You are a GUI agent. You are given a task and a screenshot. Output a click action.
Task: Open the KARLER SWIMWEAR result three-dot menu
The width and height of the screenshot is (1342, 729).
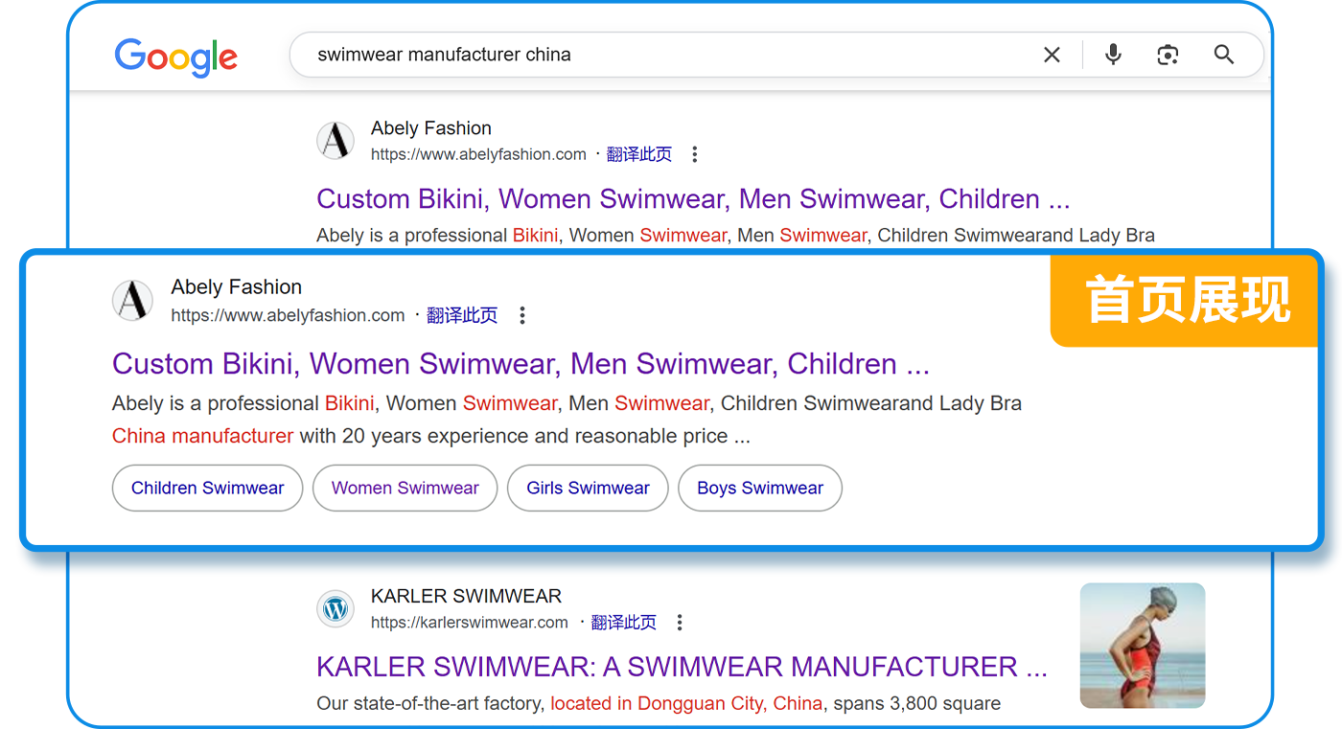[x=680, y=623]
